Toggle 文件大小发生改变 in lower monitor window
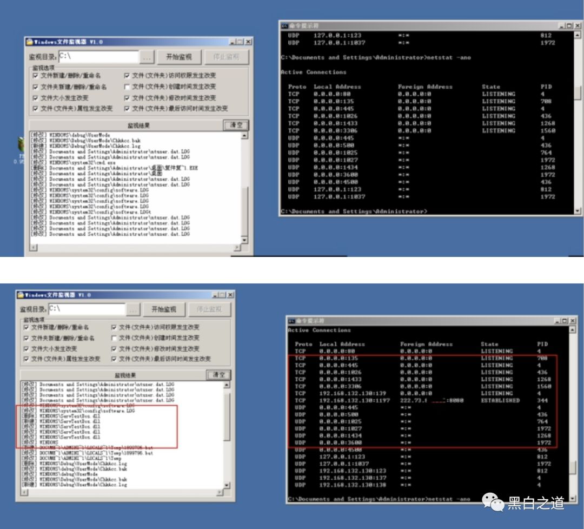Viewport: 584px width, 529px height. [26, 349]
